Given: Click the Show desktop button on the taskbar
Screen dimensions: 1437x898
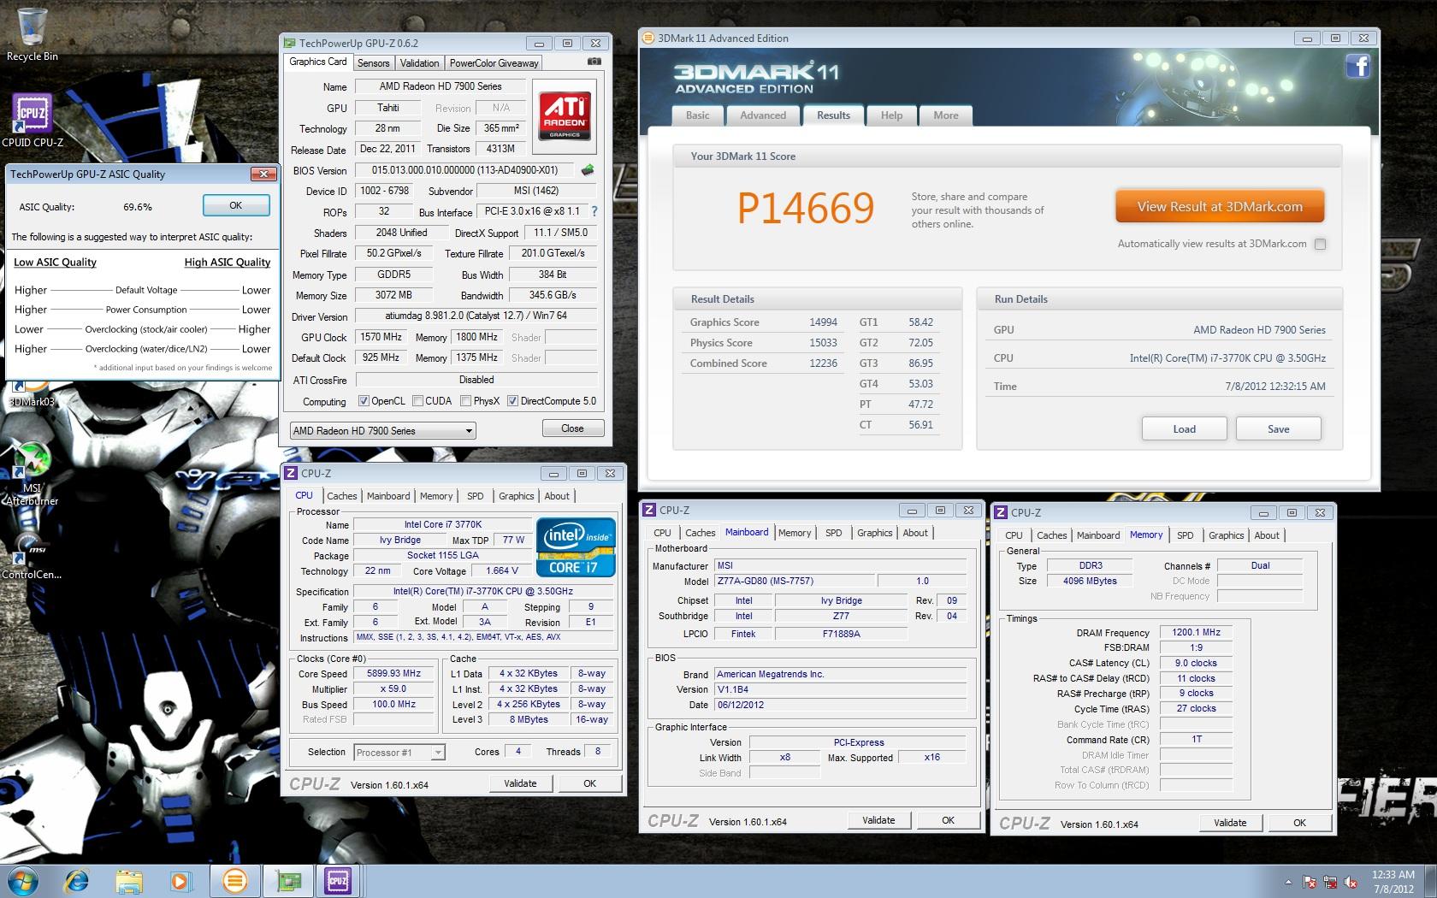Looking at the screenshot, I should (1430, 881).
